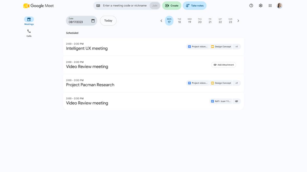Select Sunday 23
This screenshot has height=172, width=307.
click(230, 21)
